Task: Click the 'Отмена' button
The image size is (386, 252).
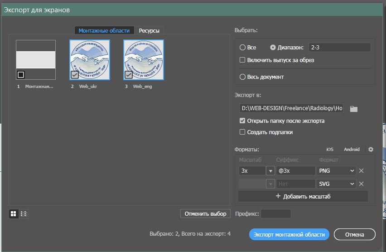Action: (354, 234)
